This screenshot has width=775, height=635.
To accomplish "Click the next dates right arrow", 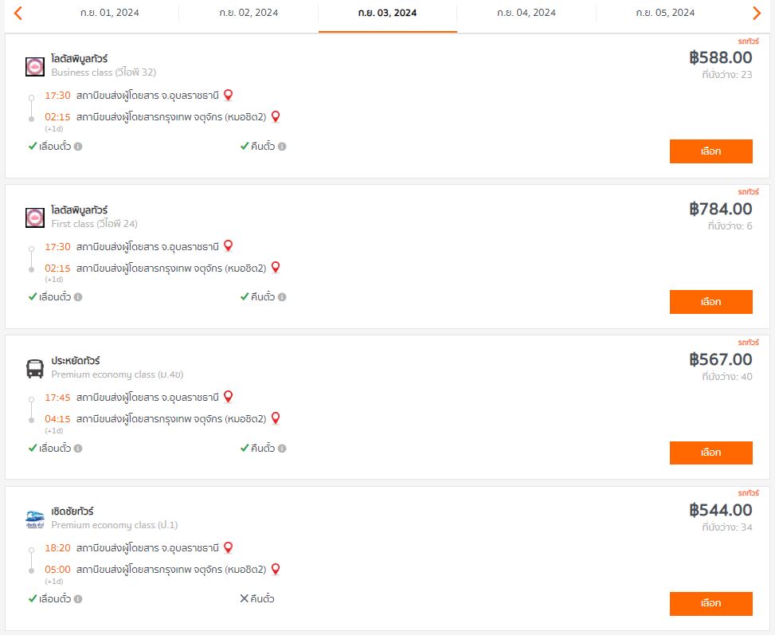I will tap(757, 13).
